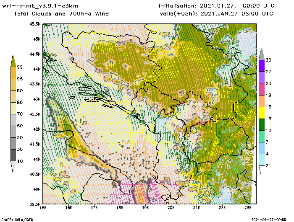294x222 pixels.
Task: Click the yellow 13–15 wind speed swatch
Action: (262, 113)
